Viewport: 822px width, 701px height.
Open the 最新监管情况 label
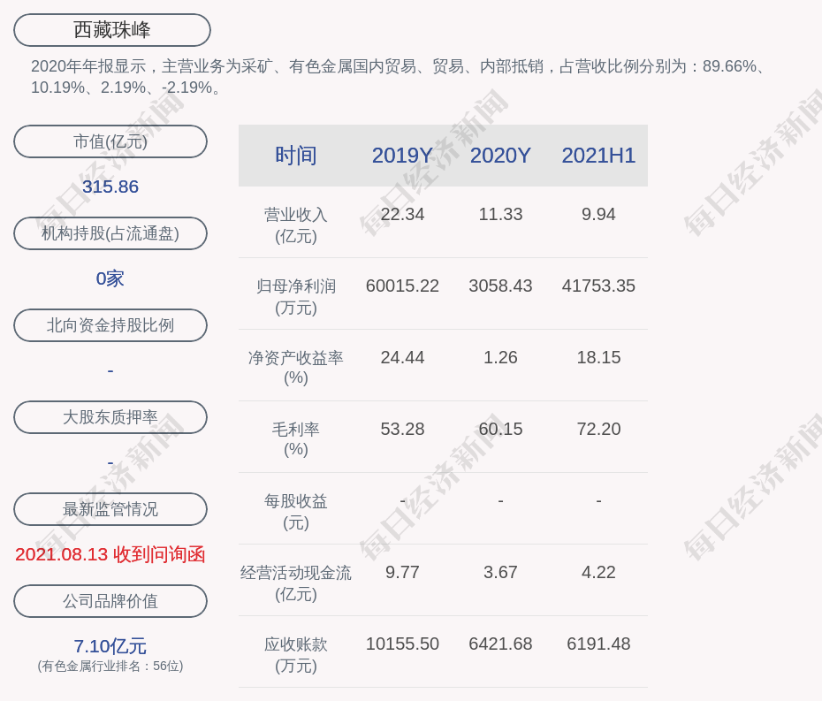pyautogui.click(x=110, y=509)
